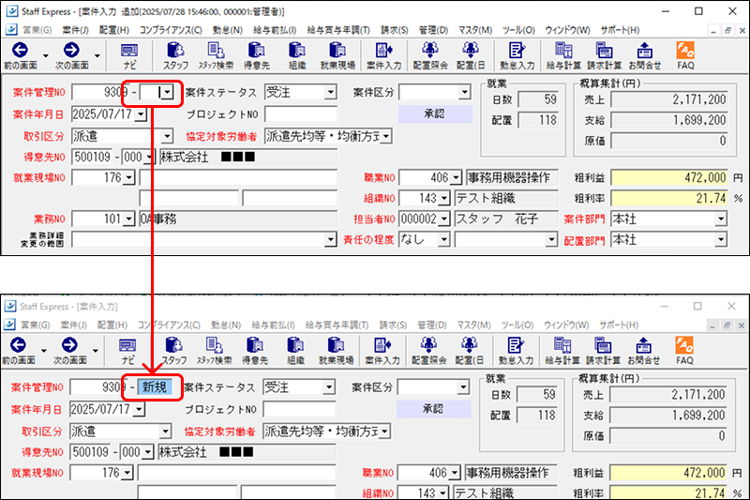Open お問合せ icon in top window toolbar
The height and width of the screenshot is (500, 750).
point(644,55)
